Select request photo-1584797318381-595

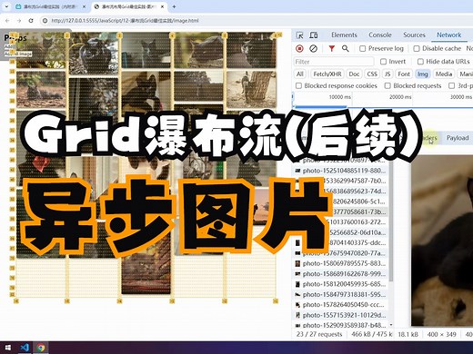(x=340, y=294)
